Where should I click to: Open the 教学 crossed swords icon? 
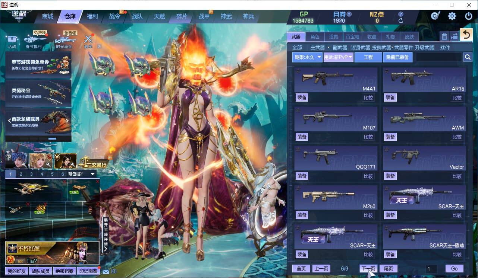click(88, 41)
